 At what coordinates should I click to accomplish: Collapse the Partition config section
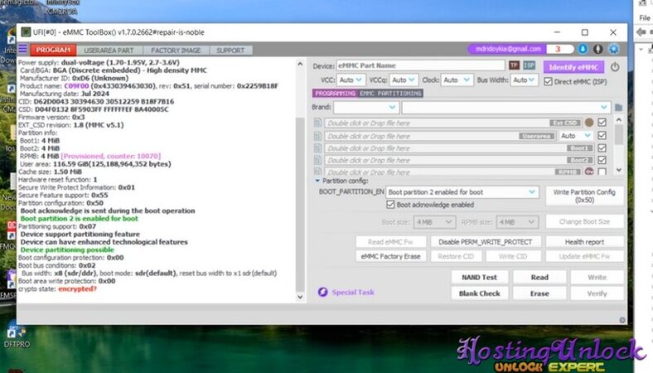pos(317,180)
